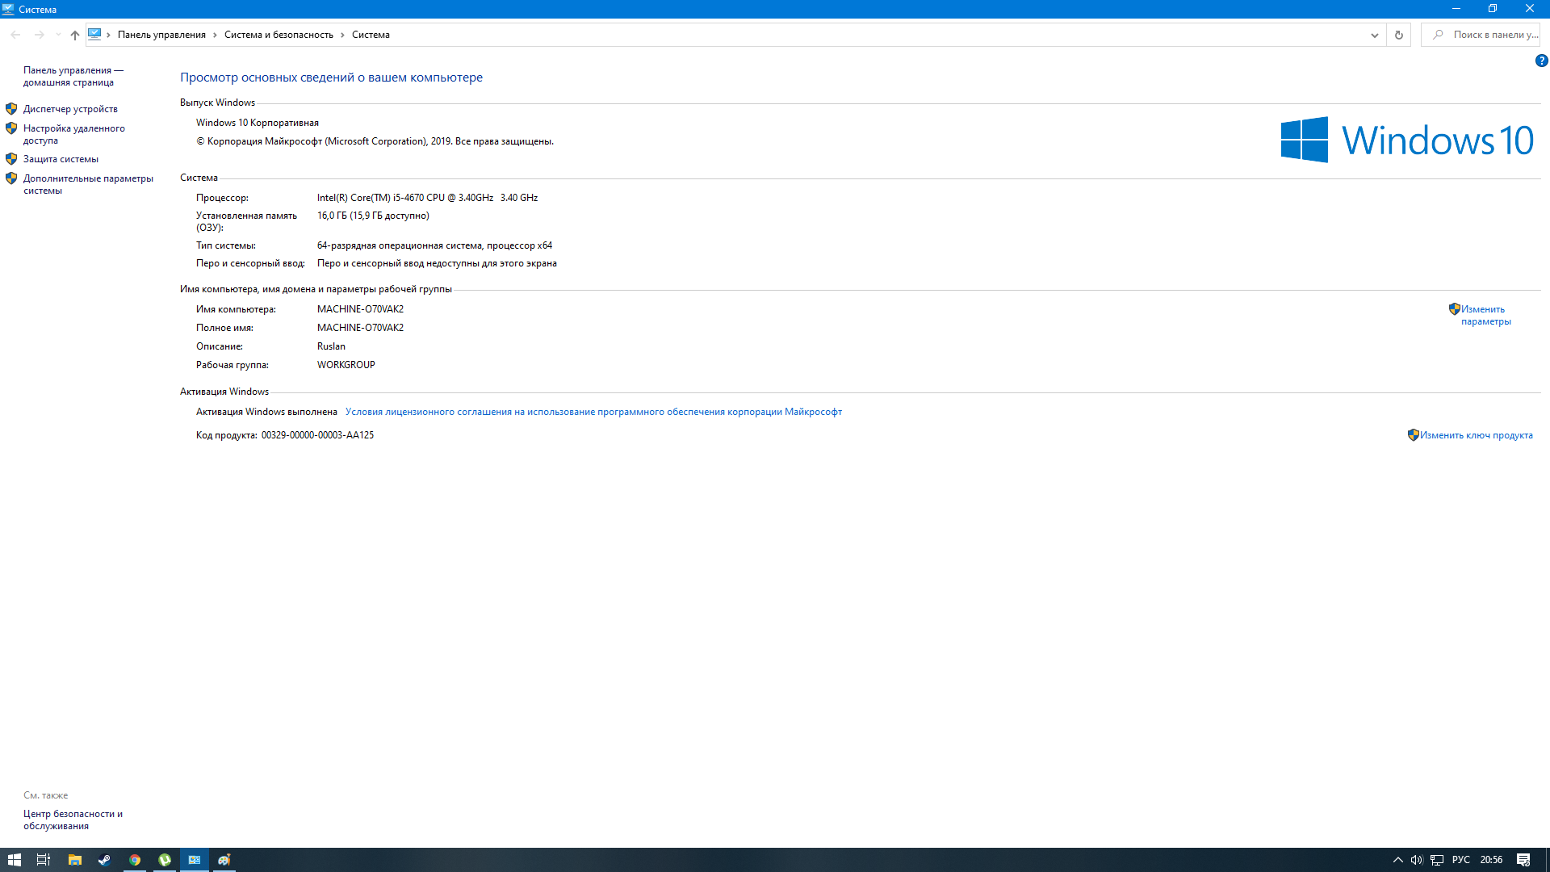Show hidden tray icons chevron
Image resolution: width=1550 pixels, height=872 pixels.
tap(1397, 860)
